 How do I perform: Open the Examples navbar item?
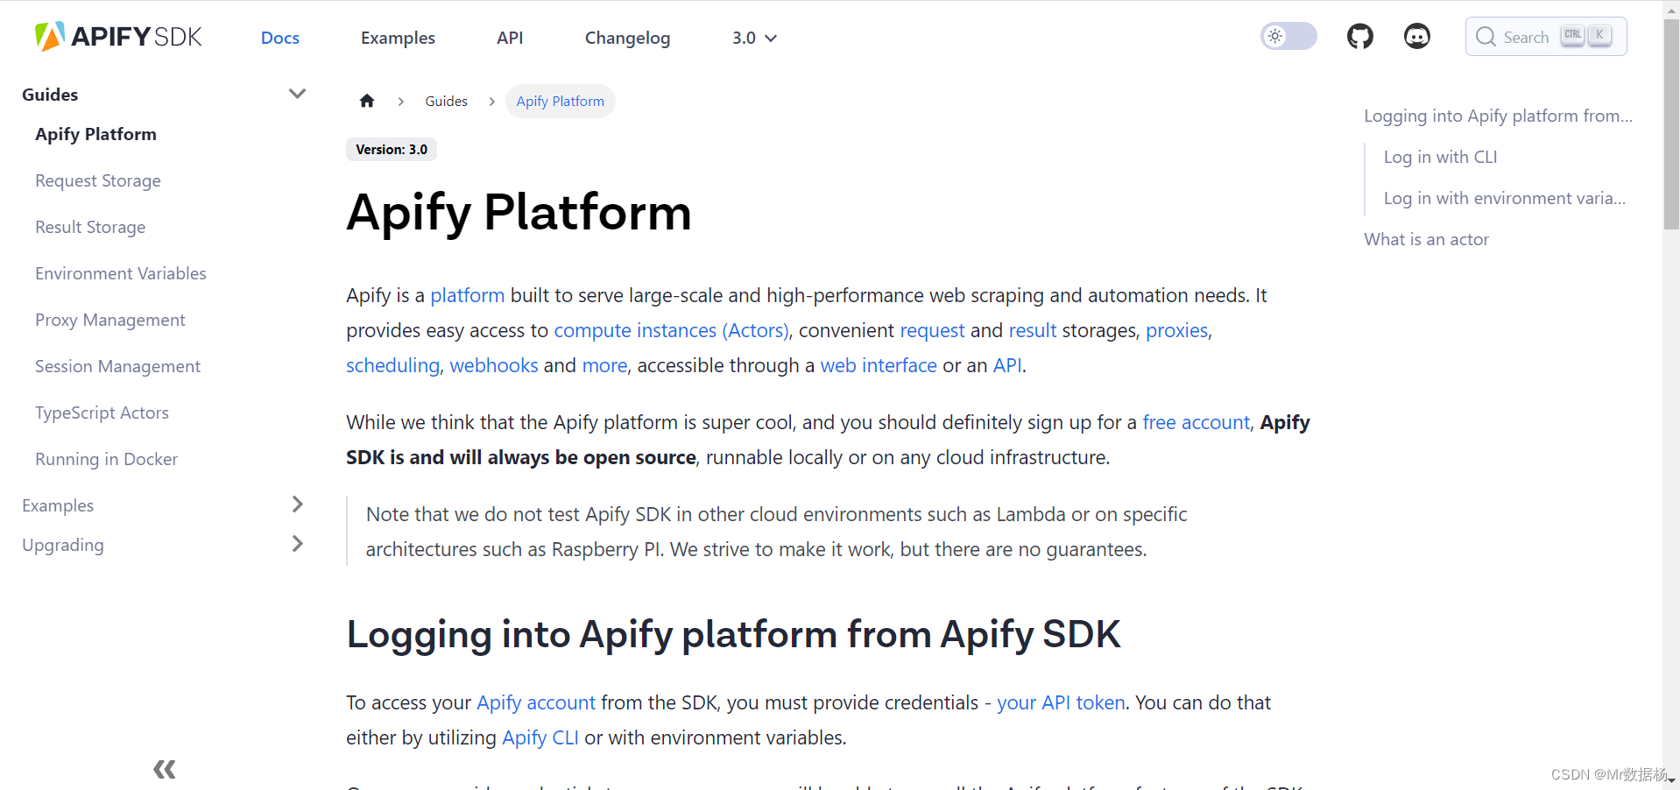click(398, 38)
